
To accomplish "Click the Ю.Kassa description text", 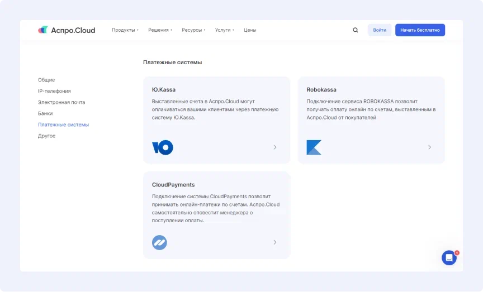I will click(x=215, y=109).
